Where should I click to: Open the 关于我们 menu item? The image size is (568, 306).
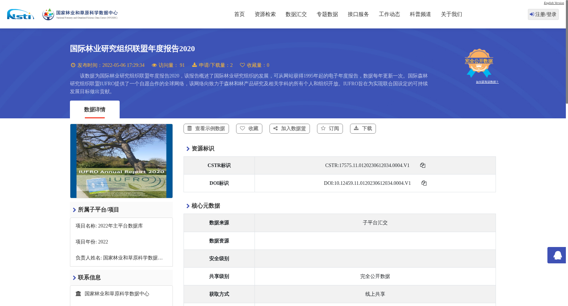click(x=452, y=14)
